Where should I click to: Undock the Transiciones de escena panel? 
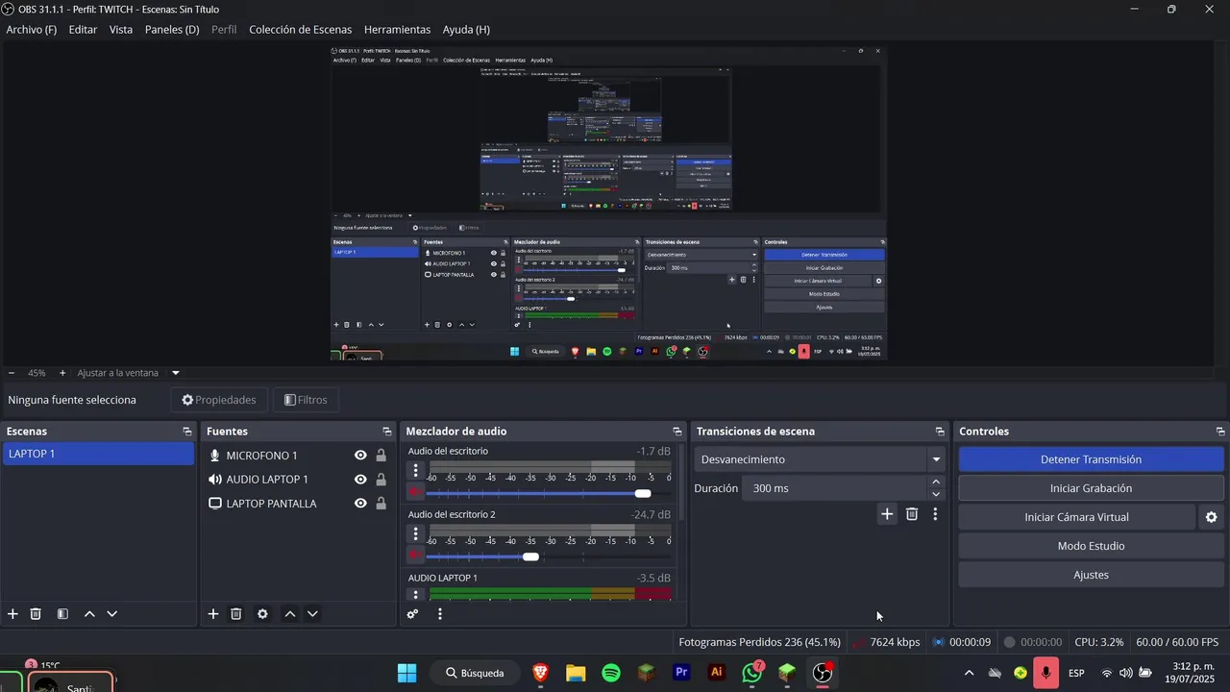(940, 432)
